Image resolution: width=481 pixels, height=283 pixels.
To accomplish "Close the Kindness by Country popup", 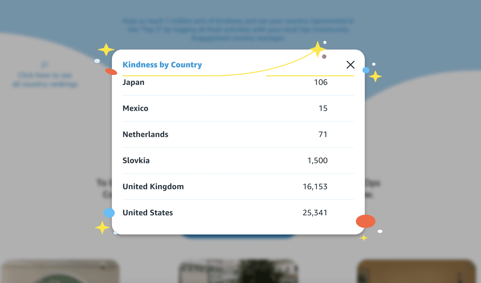I will point(350,65).
